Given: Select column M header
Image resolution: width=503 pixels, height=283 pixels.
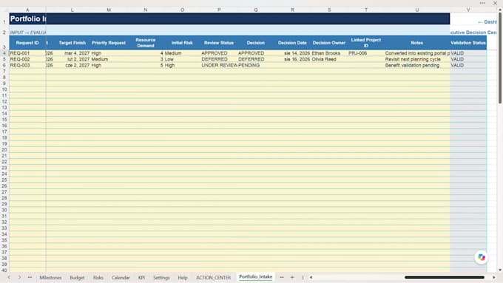Looking at the screenshot, I should pos(109,10).
